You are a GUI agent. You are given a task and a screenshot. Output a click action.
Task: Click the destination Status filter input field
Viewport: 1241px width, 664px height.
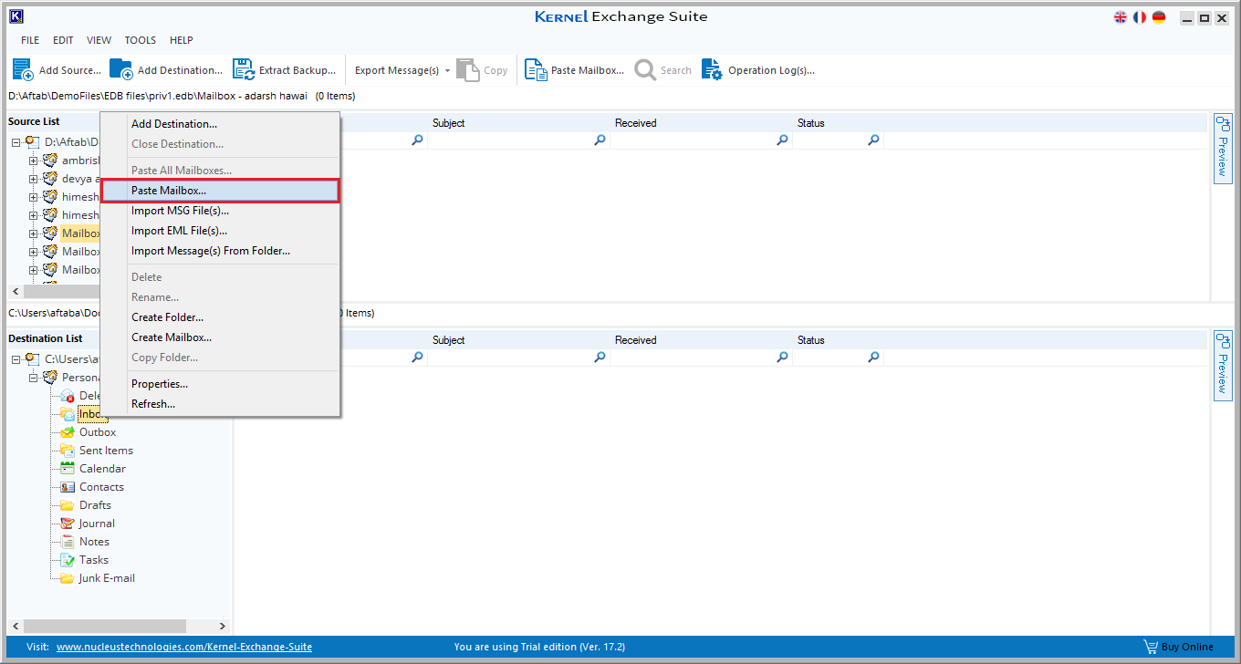tap(829, 358)
